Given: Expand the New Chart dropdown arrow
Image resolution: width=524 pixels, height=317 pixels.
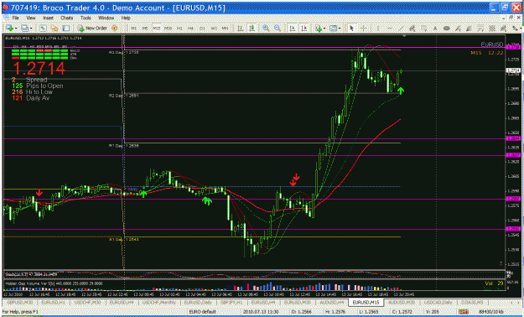Looking at the screenshot, I should click(x=16, y=29).
